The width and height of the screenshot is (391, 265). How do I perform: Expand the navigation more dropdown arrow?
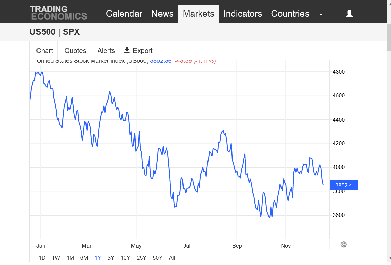(x=321, y=14)
